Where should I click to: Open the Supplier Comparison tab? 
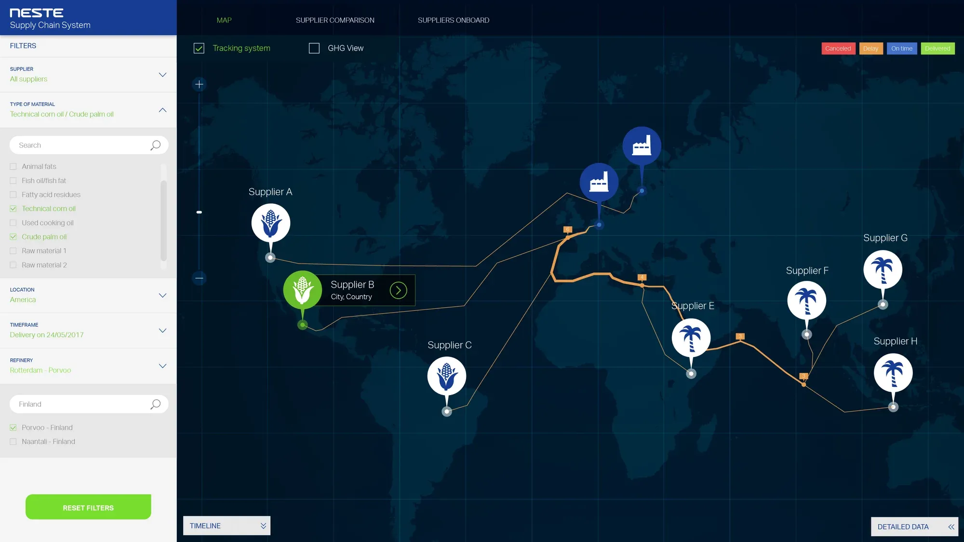click(335, 20)
